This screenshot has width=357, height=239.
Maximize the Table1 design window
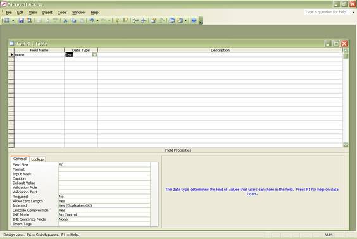tap(336, 44)
